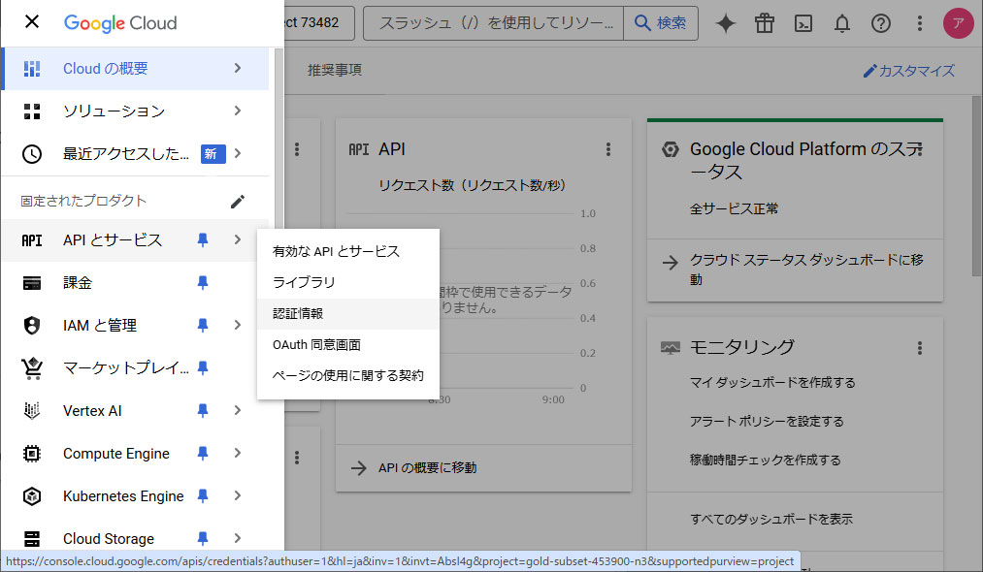Open the API card three-dot menu
This screenshot has width=983, height=572.
[x=608, y=149]
